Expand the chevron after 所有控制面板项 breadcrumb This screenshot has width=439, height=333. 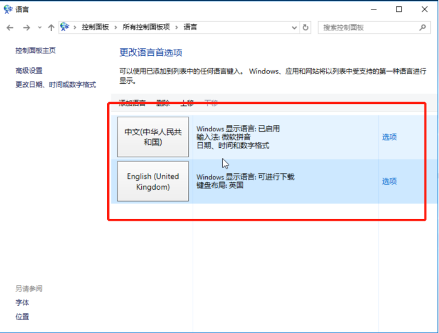click(x=176, y=27)
